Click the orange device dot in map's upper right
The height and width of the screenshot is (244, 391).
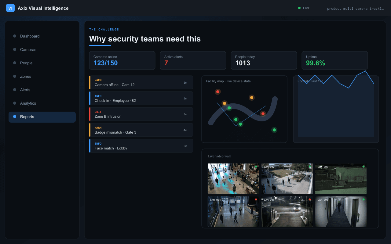pyautogui.click(x=252, y=98)
